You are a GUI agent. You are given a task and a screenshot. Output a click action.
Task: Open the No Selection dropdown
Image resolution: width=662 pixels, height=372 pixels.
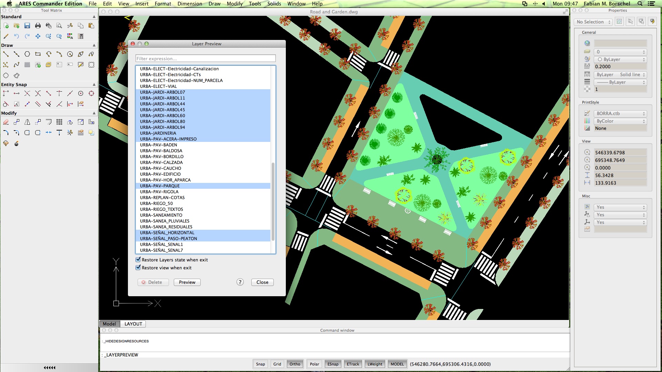tap(593, 22)
